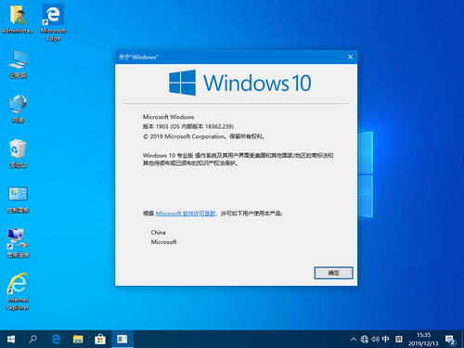Open clock showing 2019/12/13

click(x=423, y=340)
